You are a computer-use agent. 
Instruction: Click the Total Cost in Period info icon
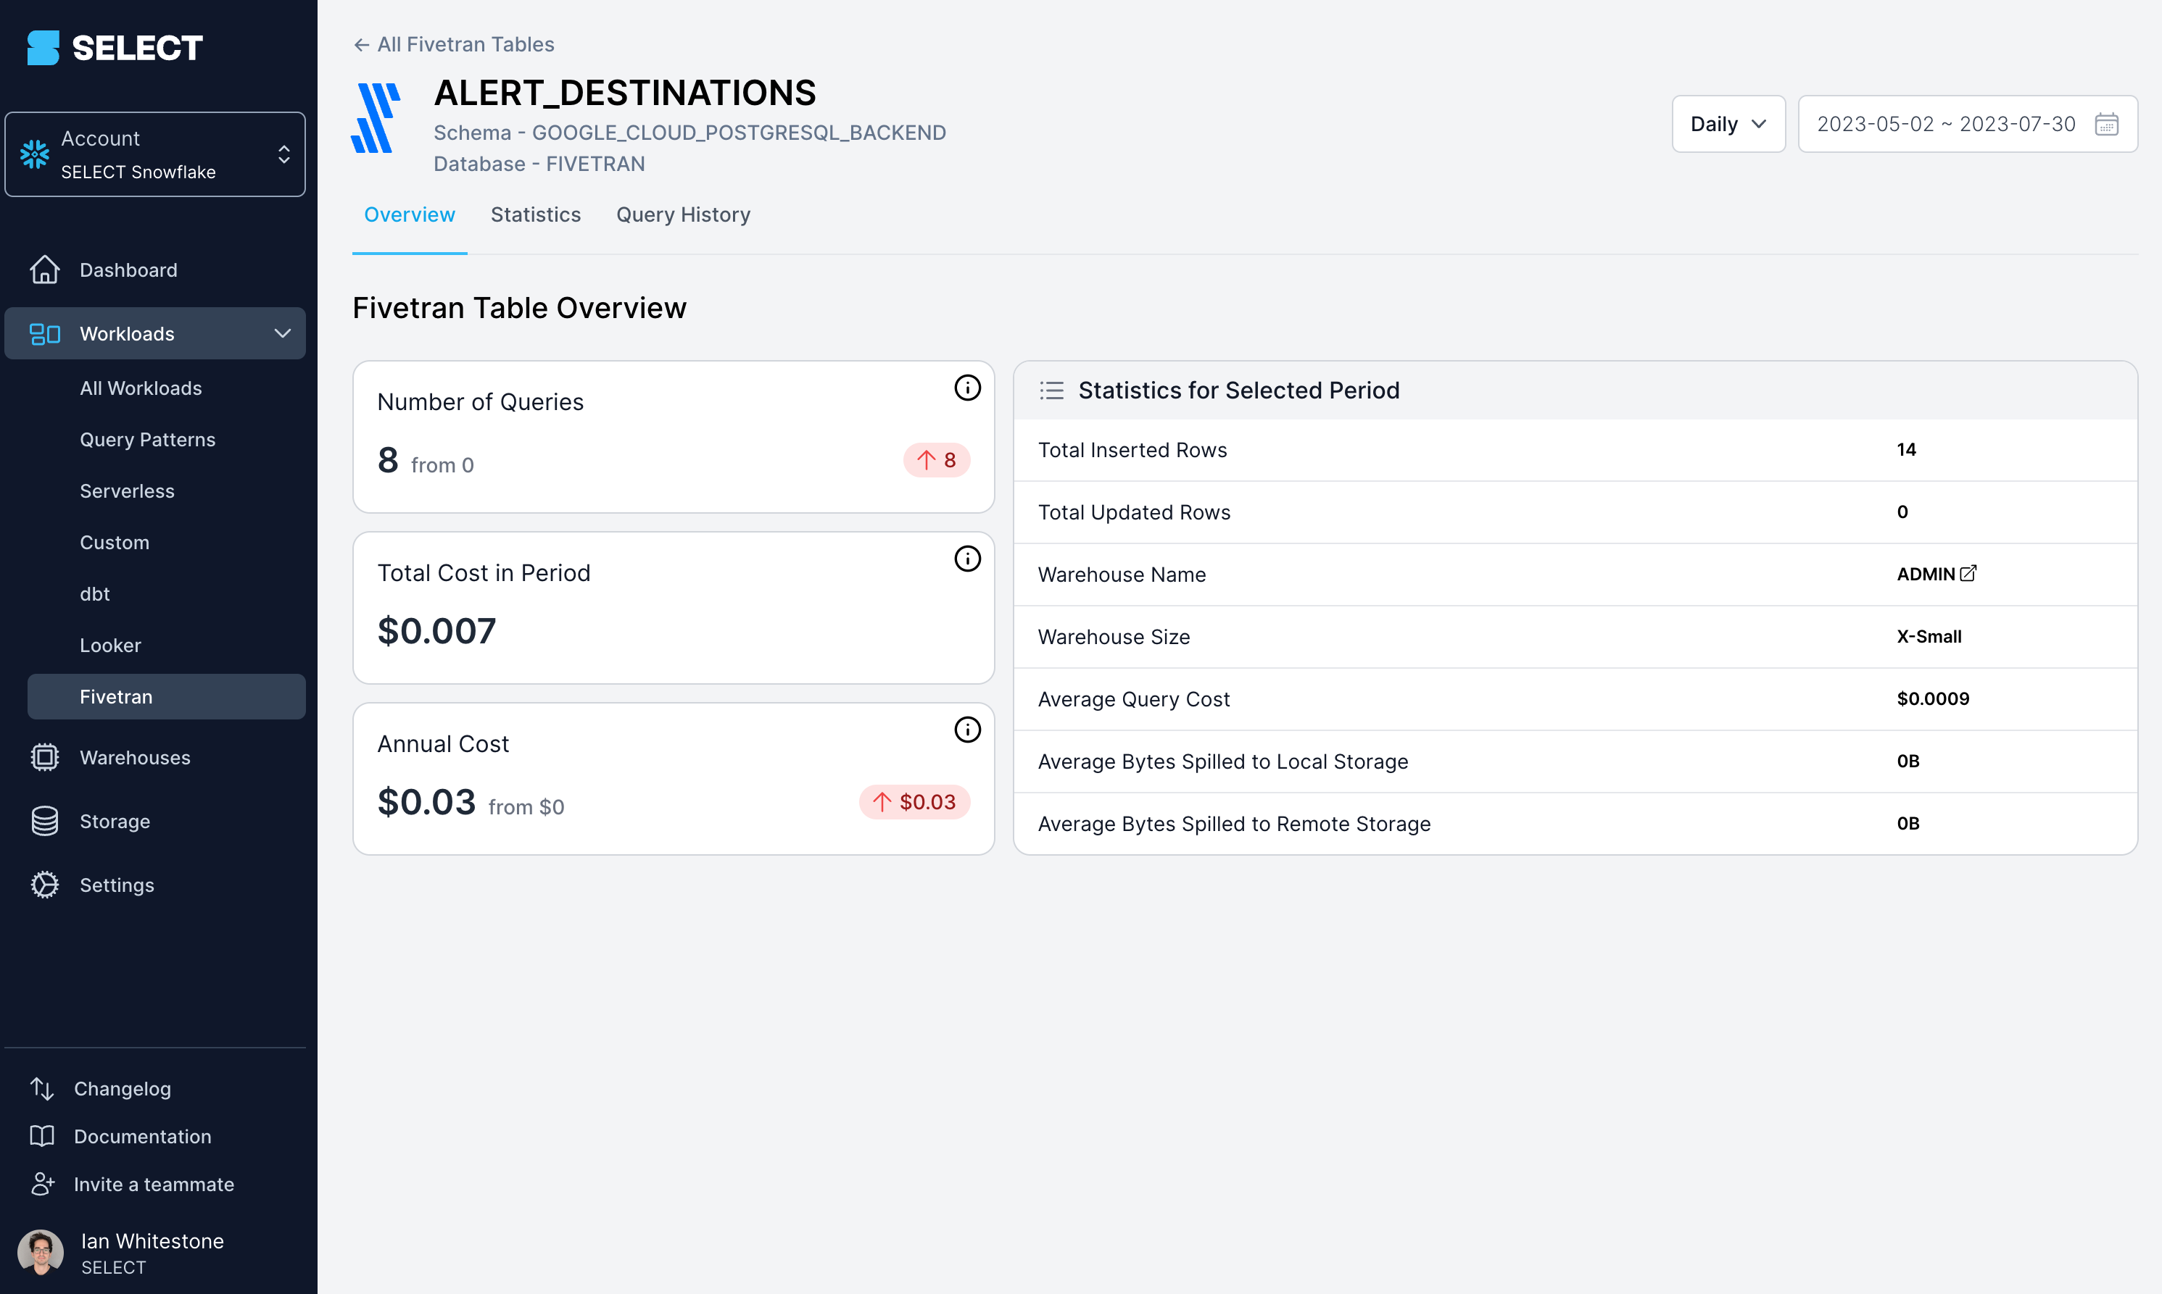coord(966,559)
